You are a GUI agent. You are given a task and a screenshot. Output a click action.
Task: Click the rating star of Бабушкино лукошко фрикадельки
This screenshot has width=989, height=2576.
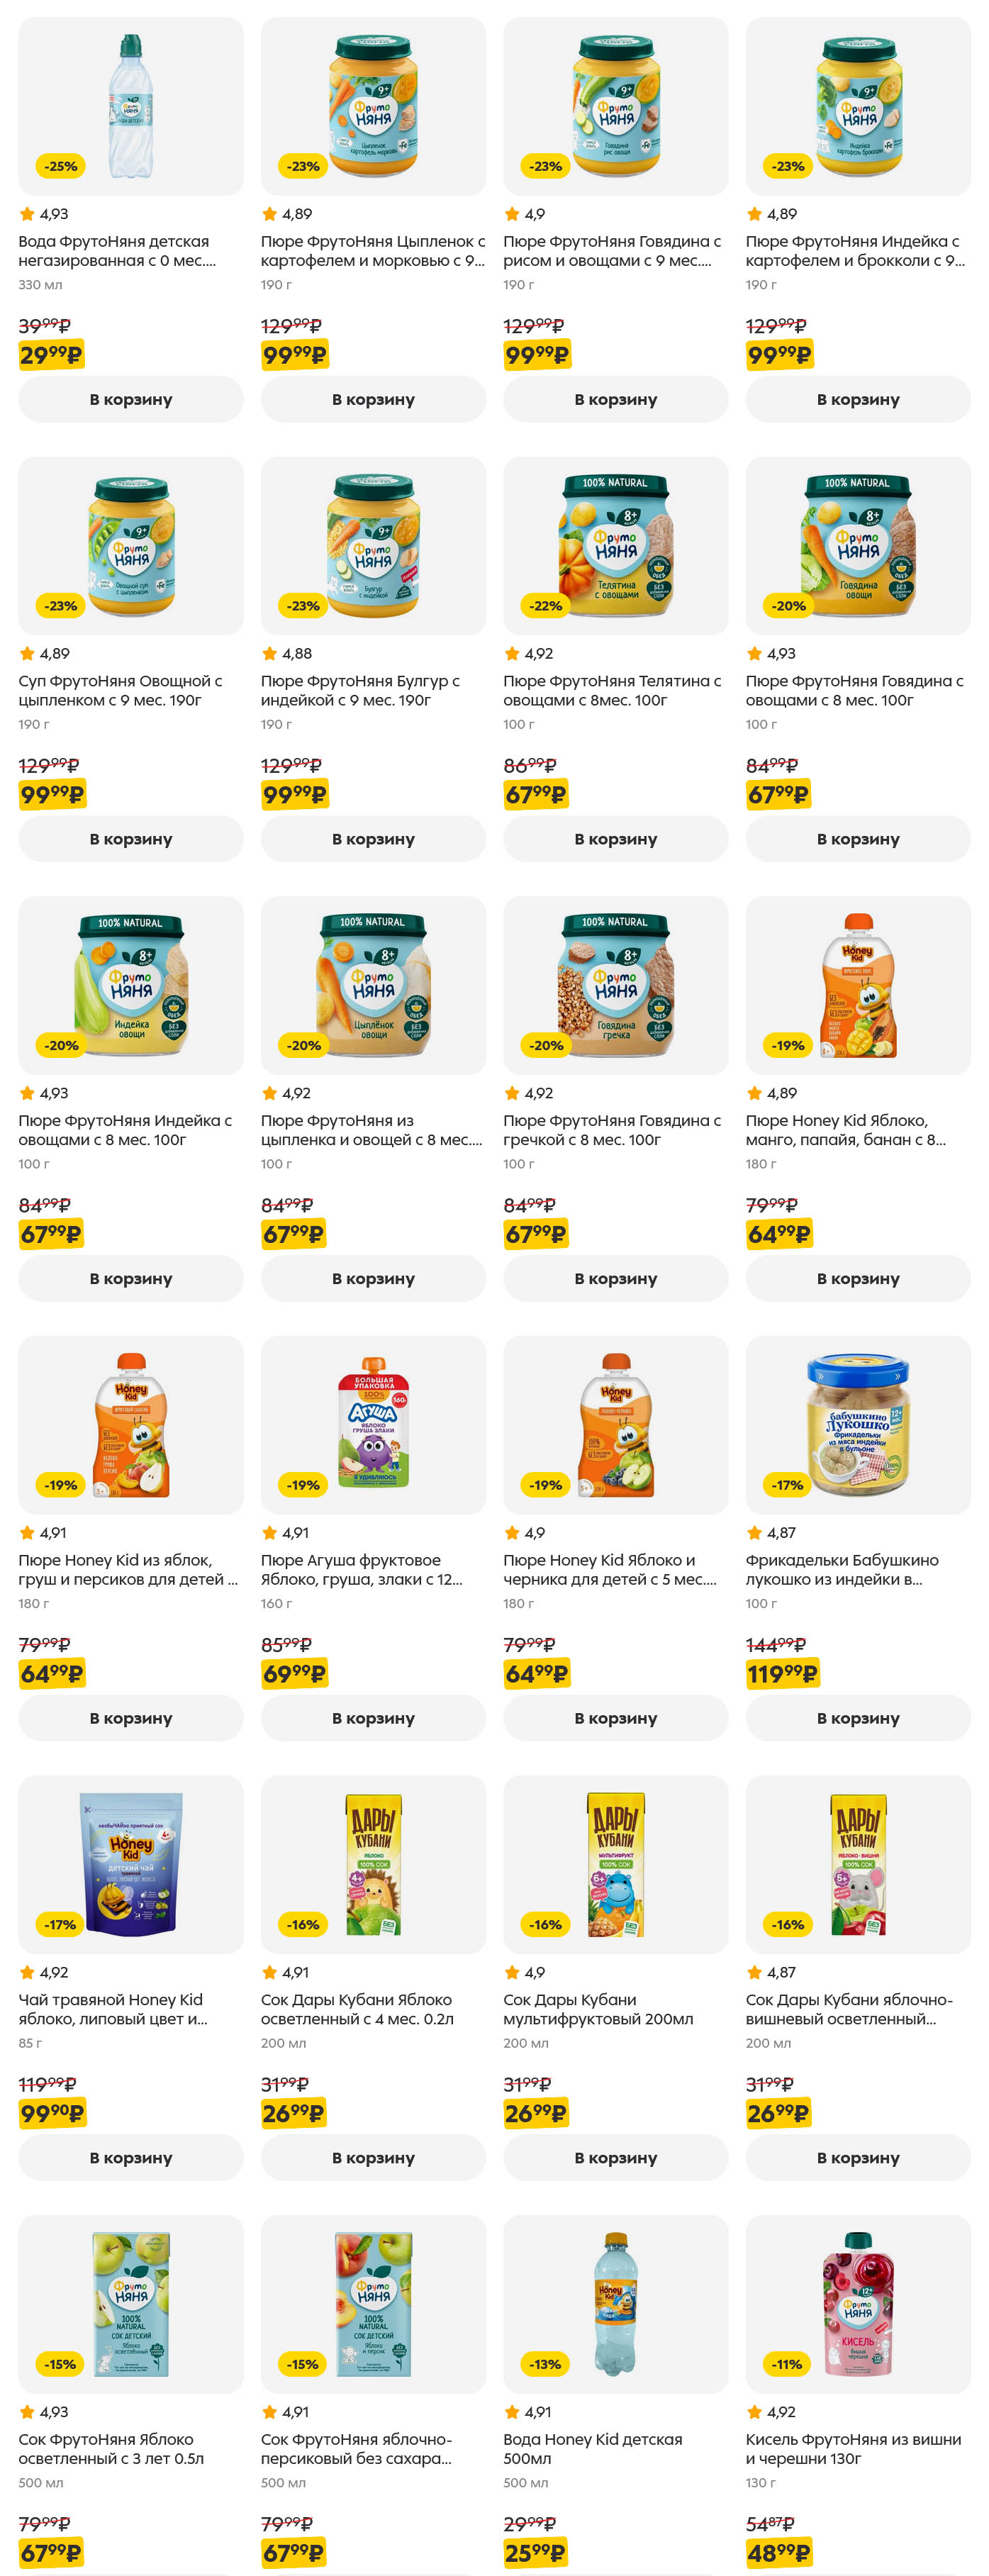[x=755, y=1533]
